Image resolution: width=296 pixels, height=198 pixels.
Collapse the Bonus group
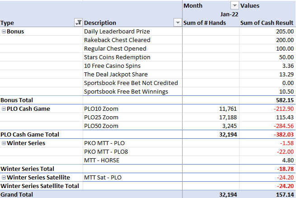(x=4, y=32)
